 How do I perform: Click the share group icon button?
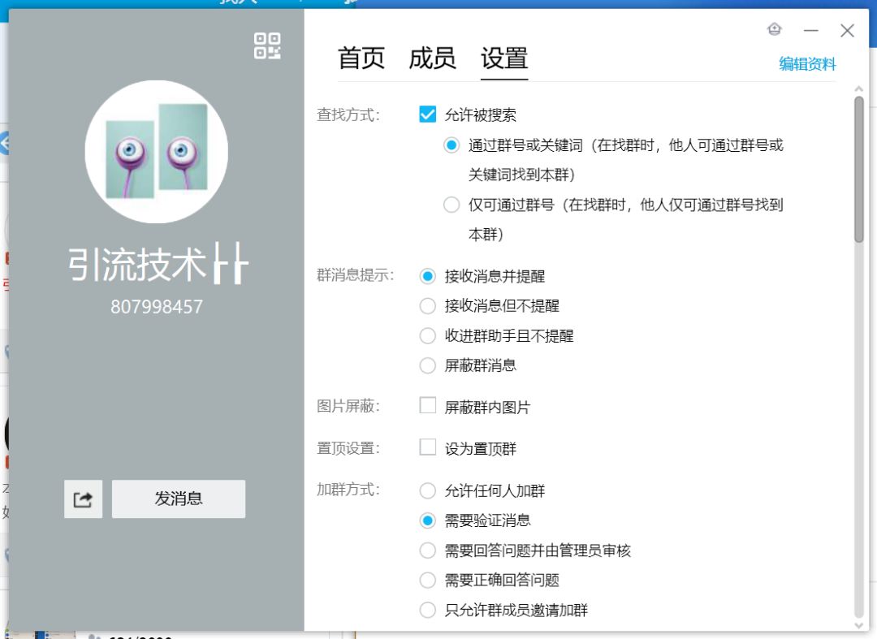pyautogui.click(x=83, y=499)
